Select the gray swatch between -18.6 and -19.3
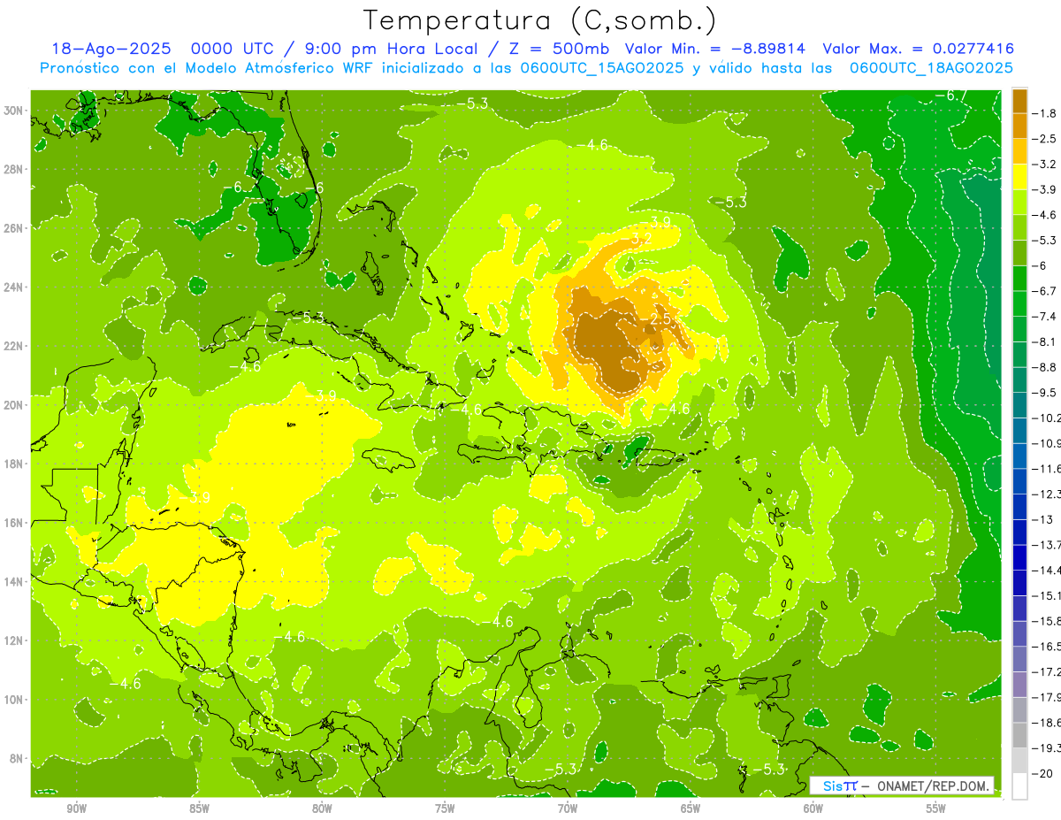 pos(1019,735)
